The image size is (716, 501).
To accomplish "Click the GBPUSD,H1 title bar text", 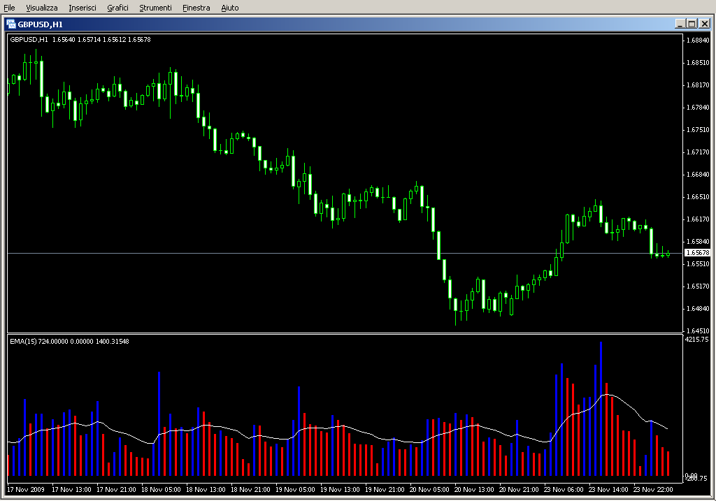I will [x=40, y=24].
